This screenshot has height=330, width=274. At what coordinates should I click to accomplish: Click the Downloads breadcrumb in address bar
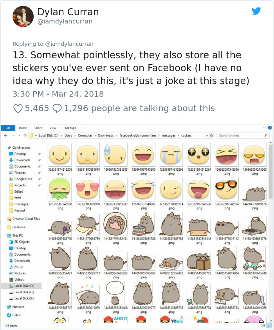click(x=106, y=135)
